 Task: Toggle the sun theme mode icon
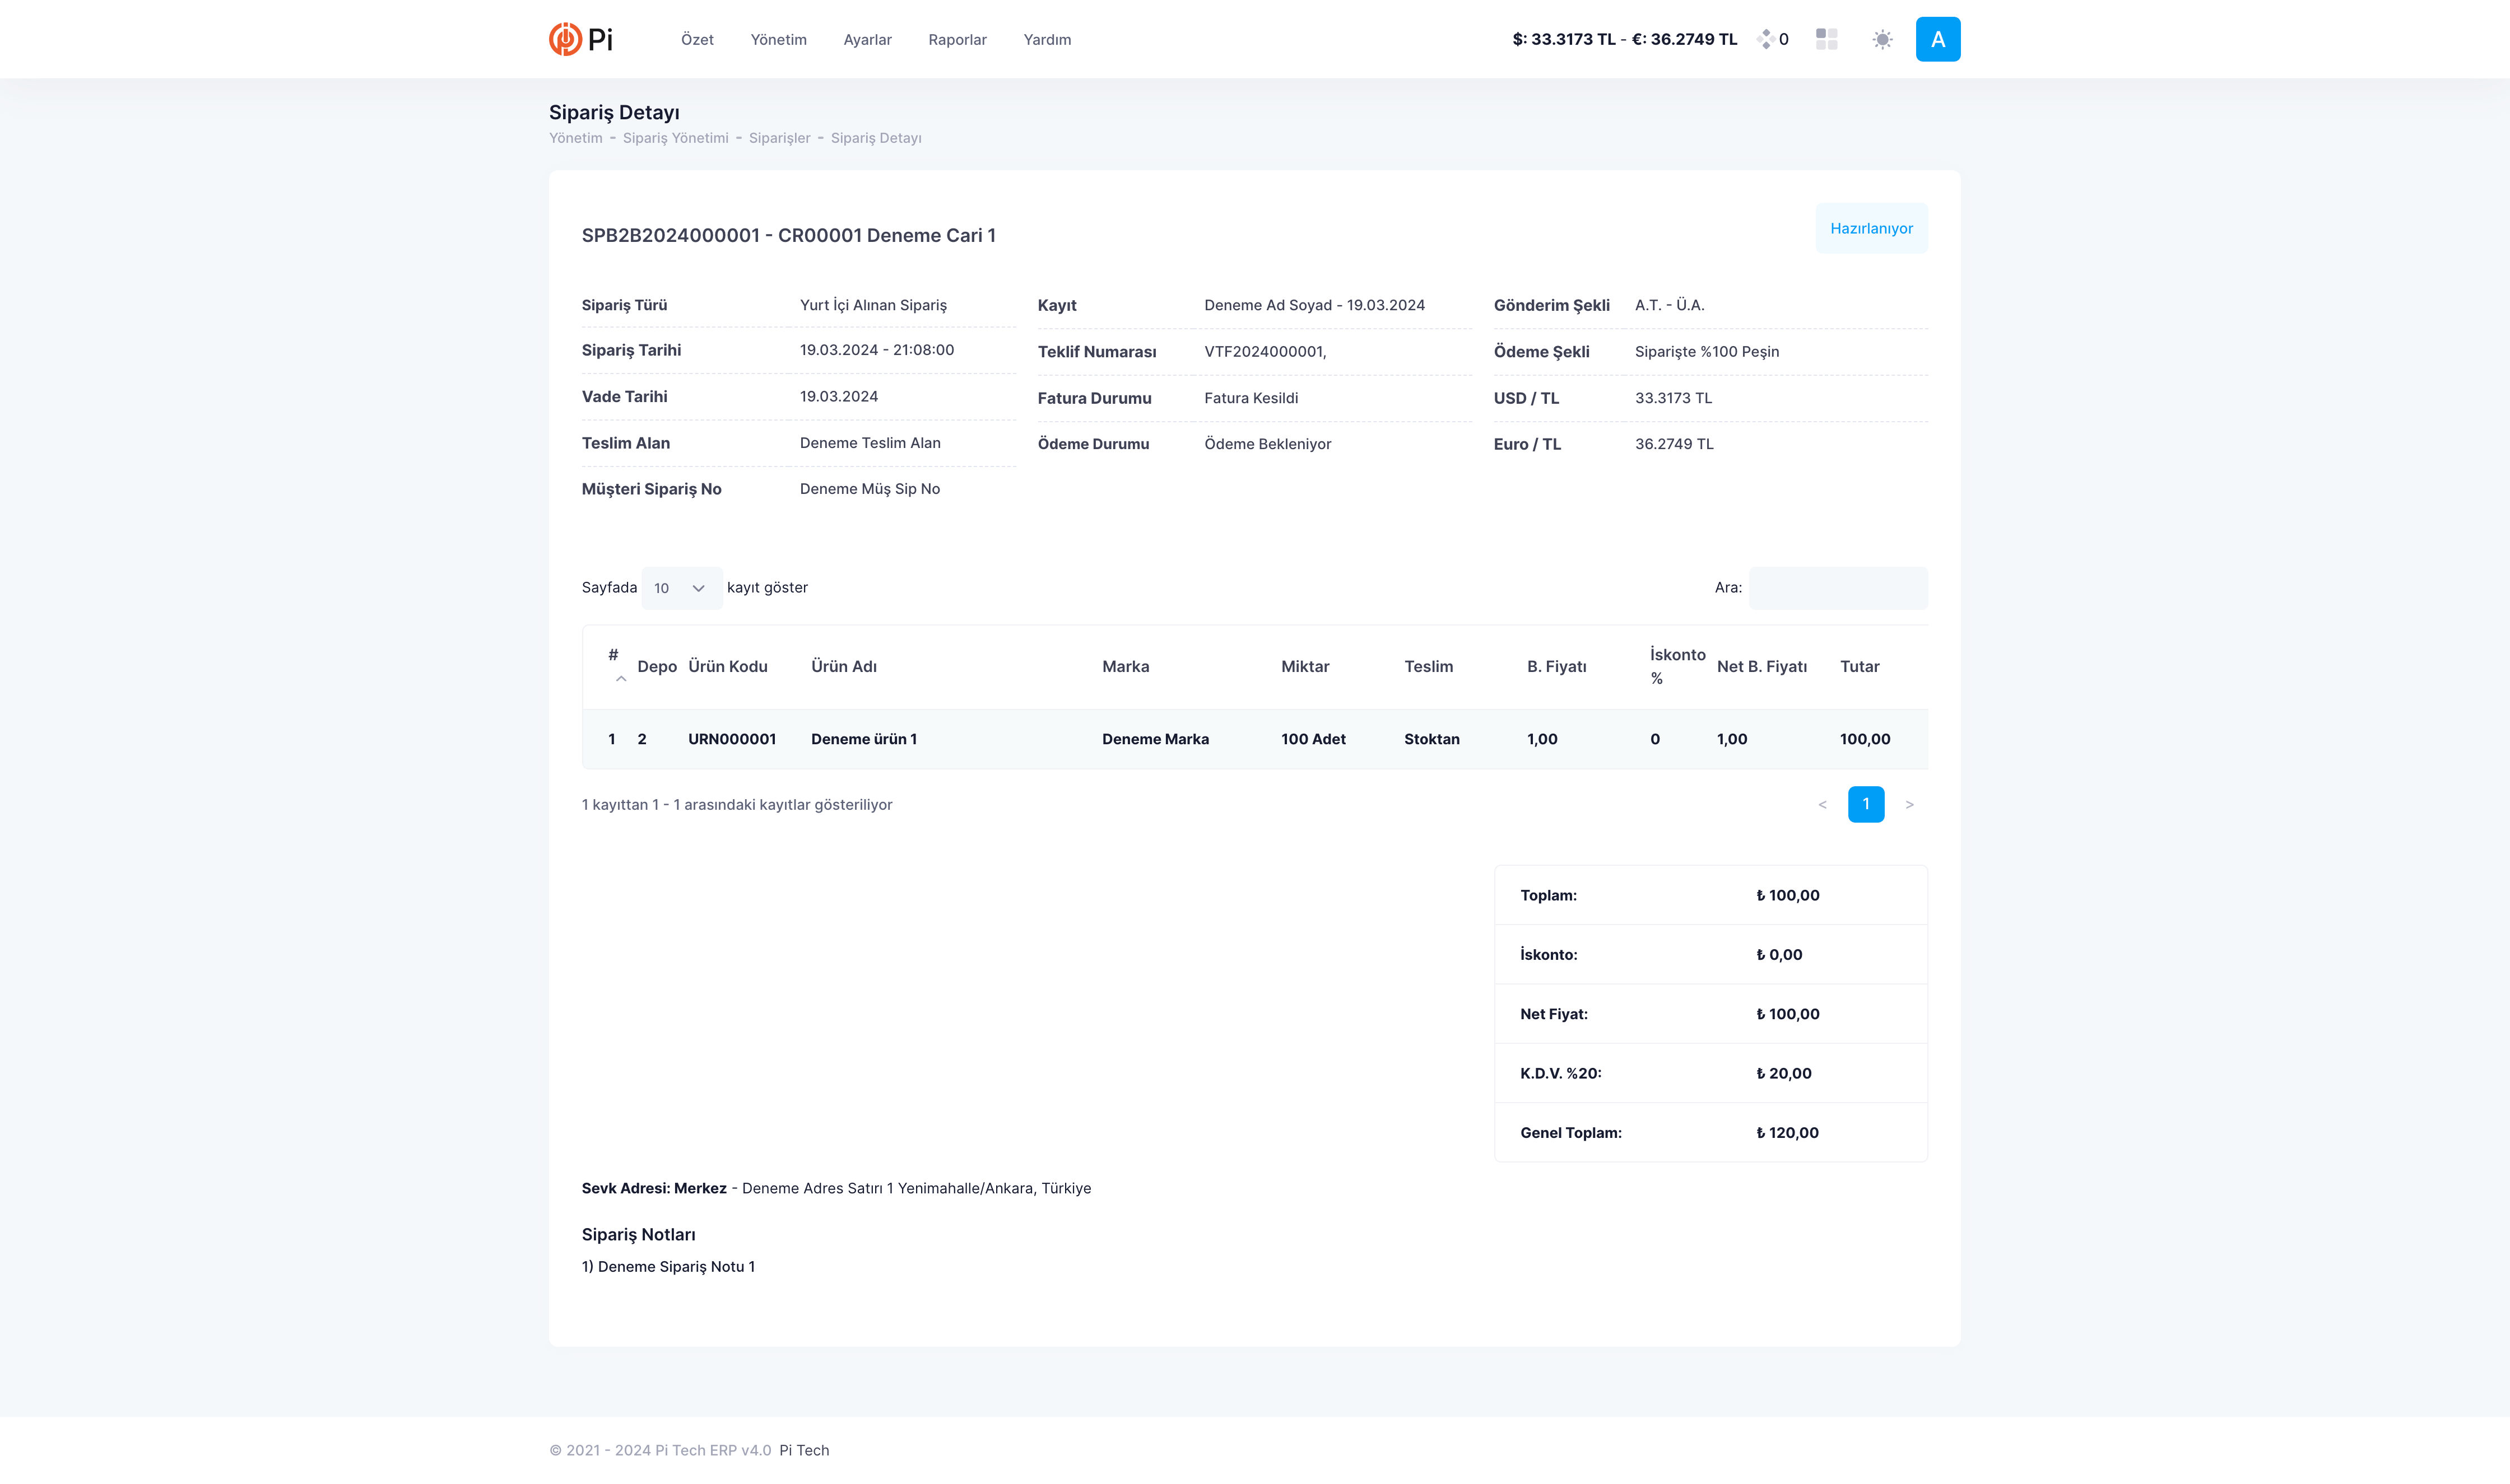point(1882,39)
